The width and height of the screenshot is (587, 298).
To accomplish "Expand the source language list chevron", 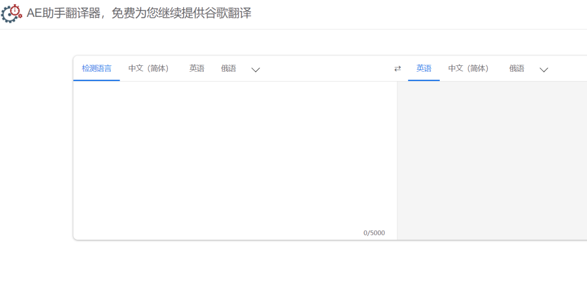I will [255, 70].
